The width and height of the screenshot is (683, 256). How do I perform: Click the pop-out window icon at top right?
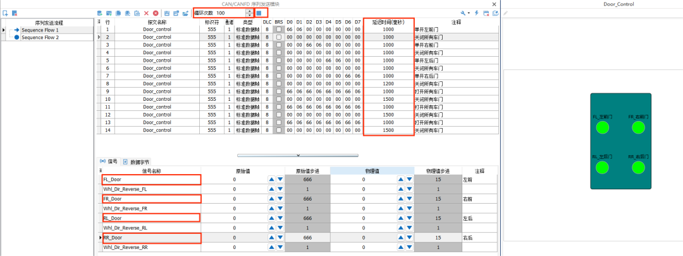click(496, 13)
